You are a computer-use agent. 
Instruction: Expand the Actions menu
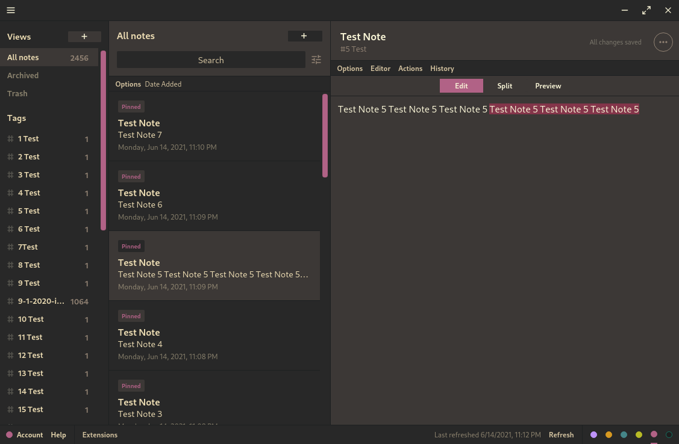coord(410,69)
